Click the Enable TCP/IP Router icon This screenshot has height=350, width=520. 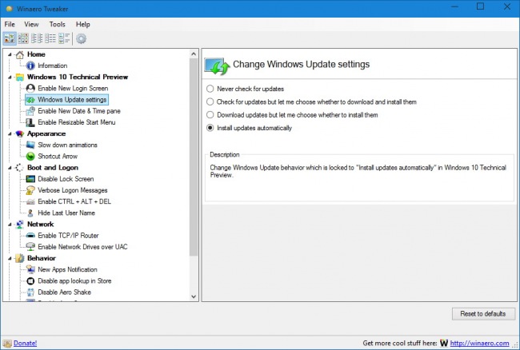(30, 236)
